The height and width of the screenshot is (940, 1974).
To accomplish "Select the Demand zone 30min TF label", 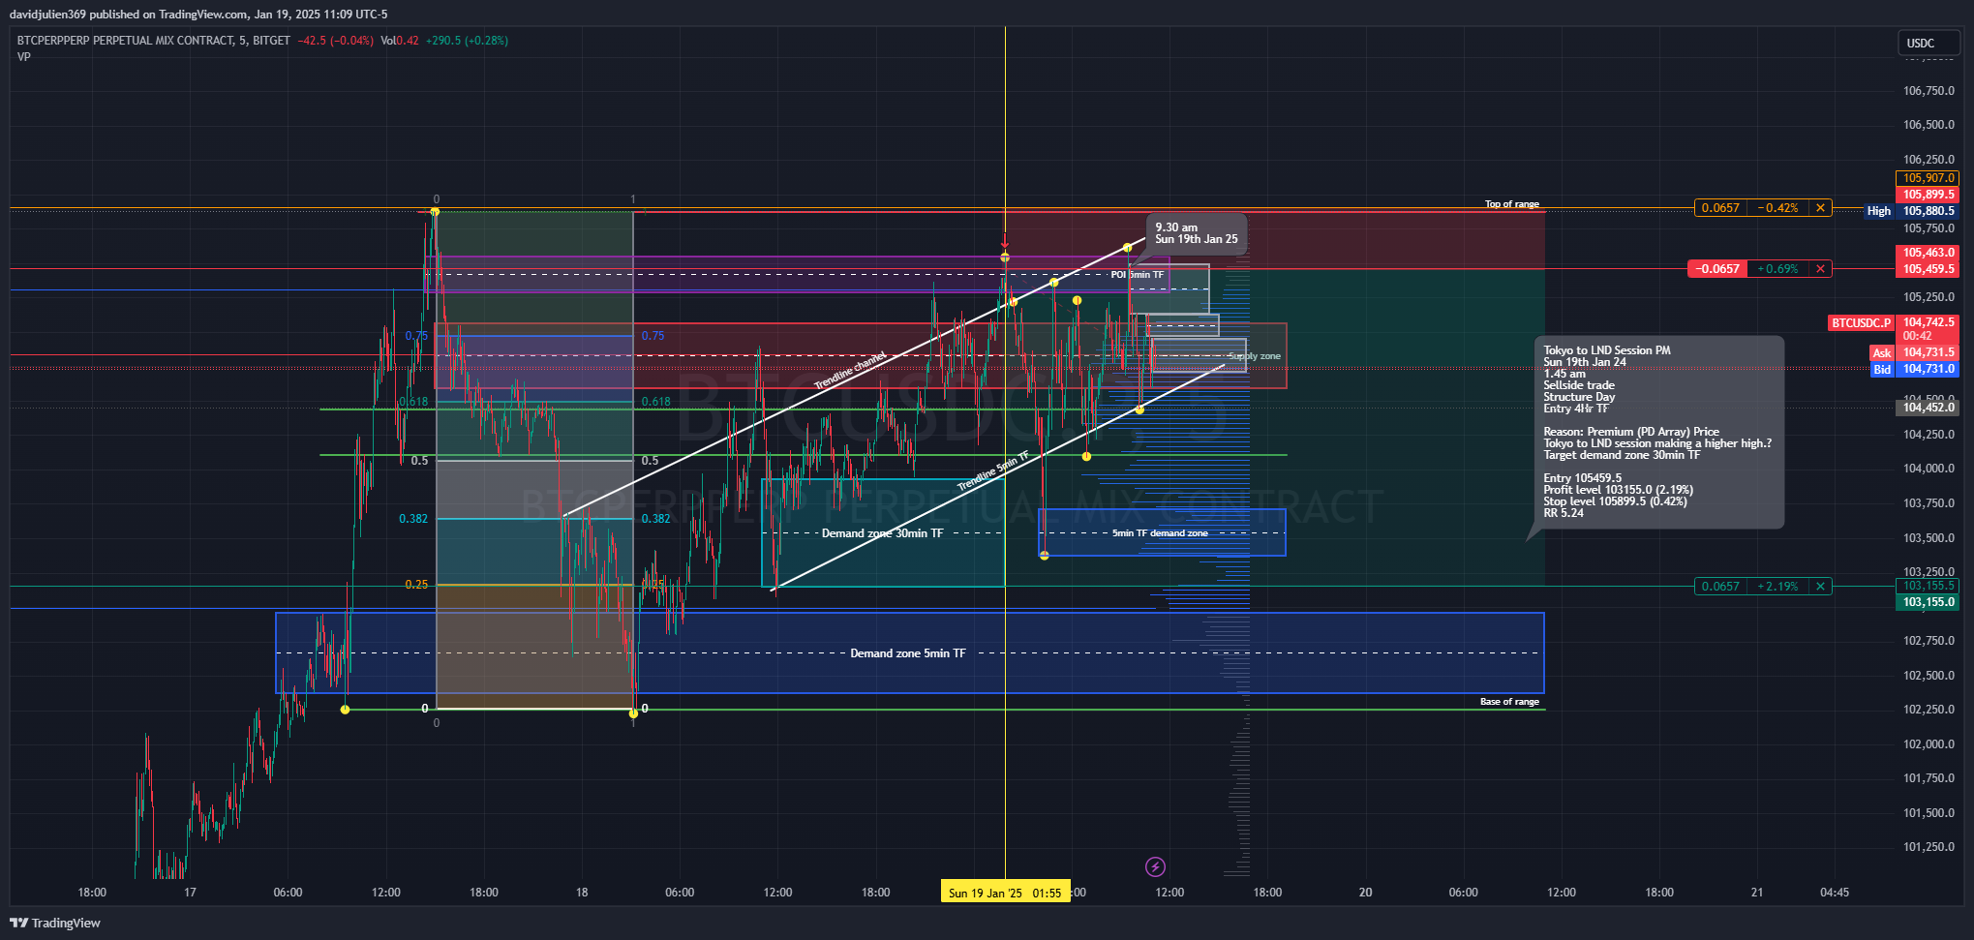I will point(882,533).
